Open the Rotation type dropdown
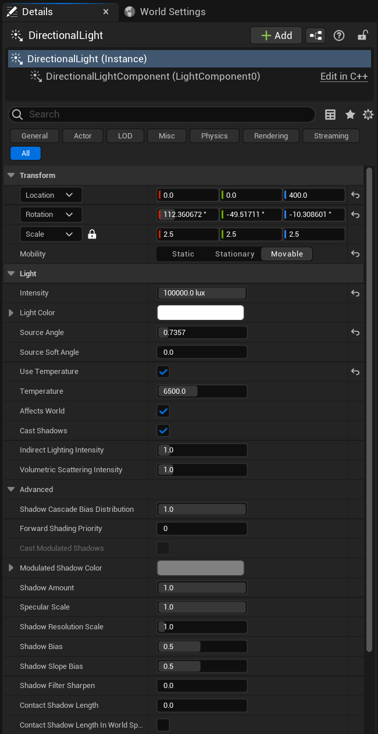Screen dimensions: 378x734 click(x=51, y=215)
